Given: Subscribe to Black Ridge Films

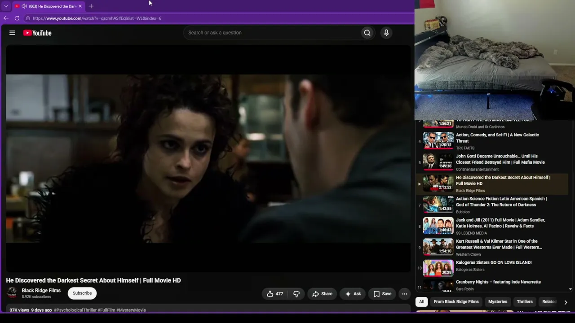Looking at the screenshot, I should [x=82, y=293].
